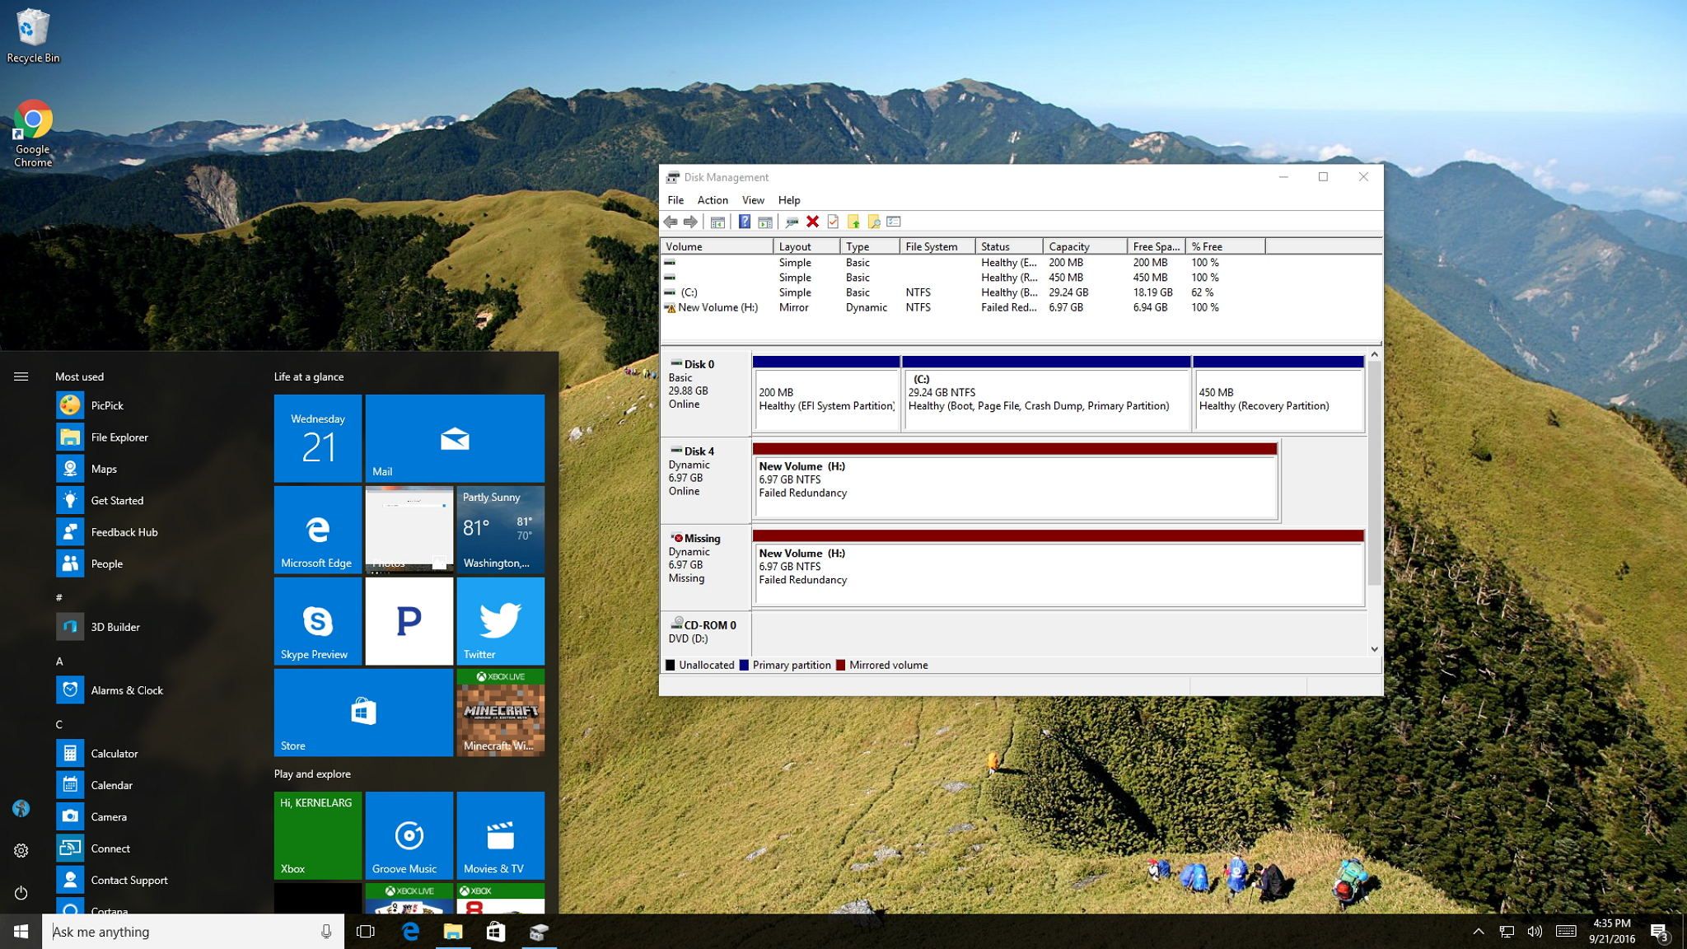Open Task View from the taskbar

point(365,932)
